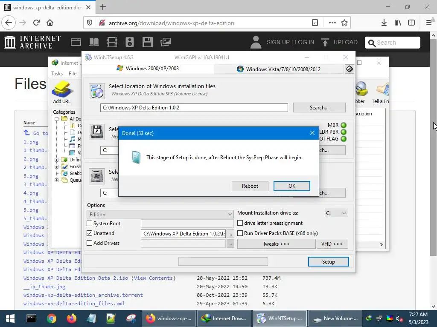Click WinNTSetup top-right disk tool icon
This screenshot has width=437, height=327.
click(x=350, y=69)
